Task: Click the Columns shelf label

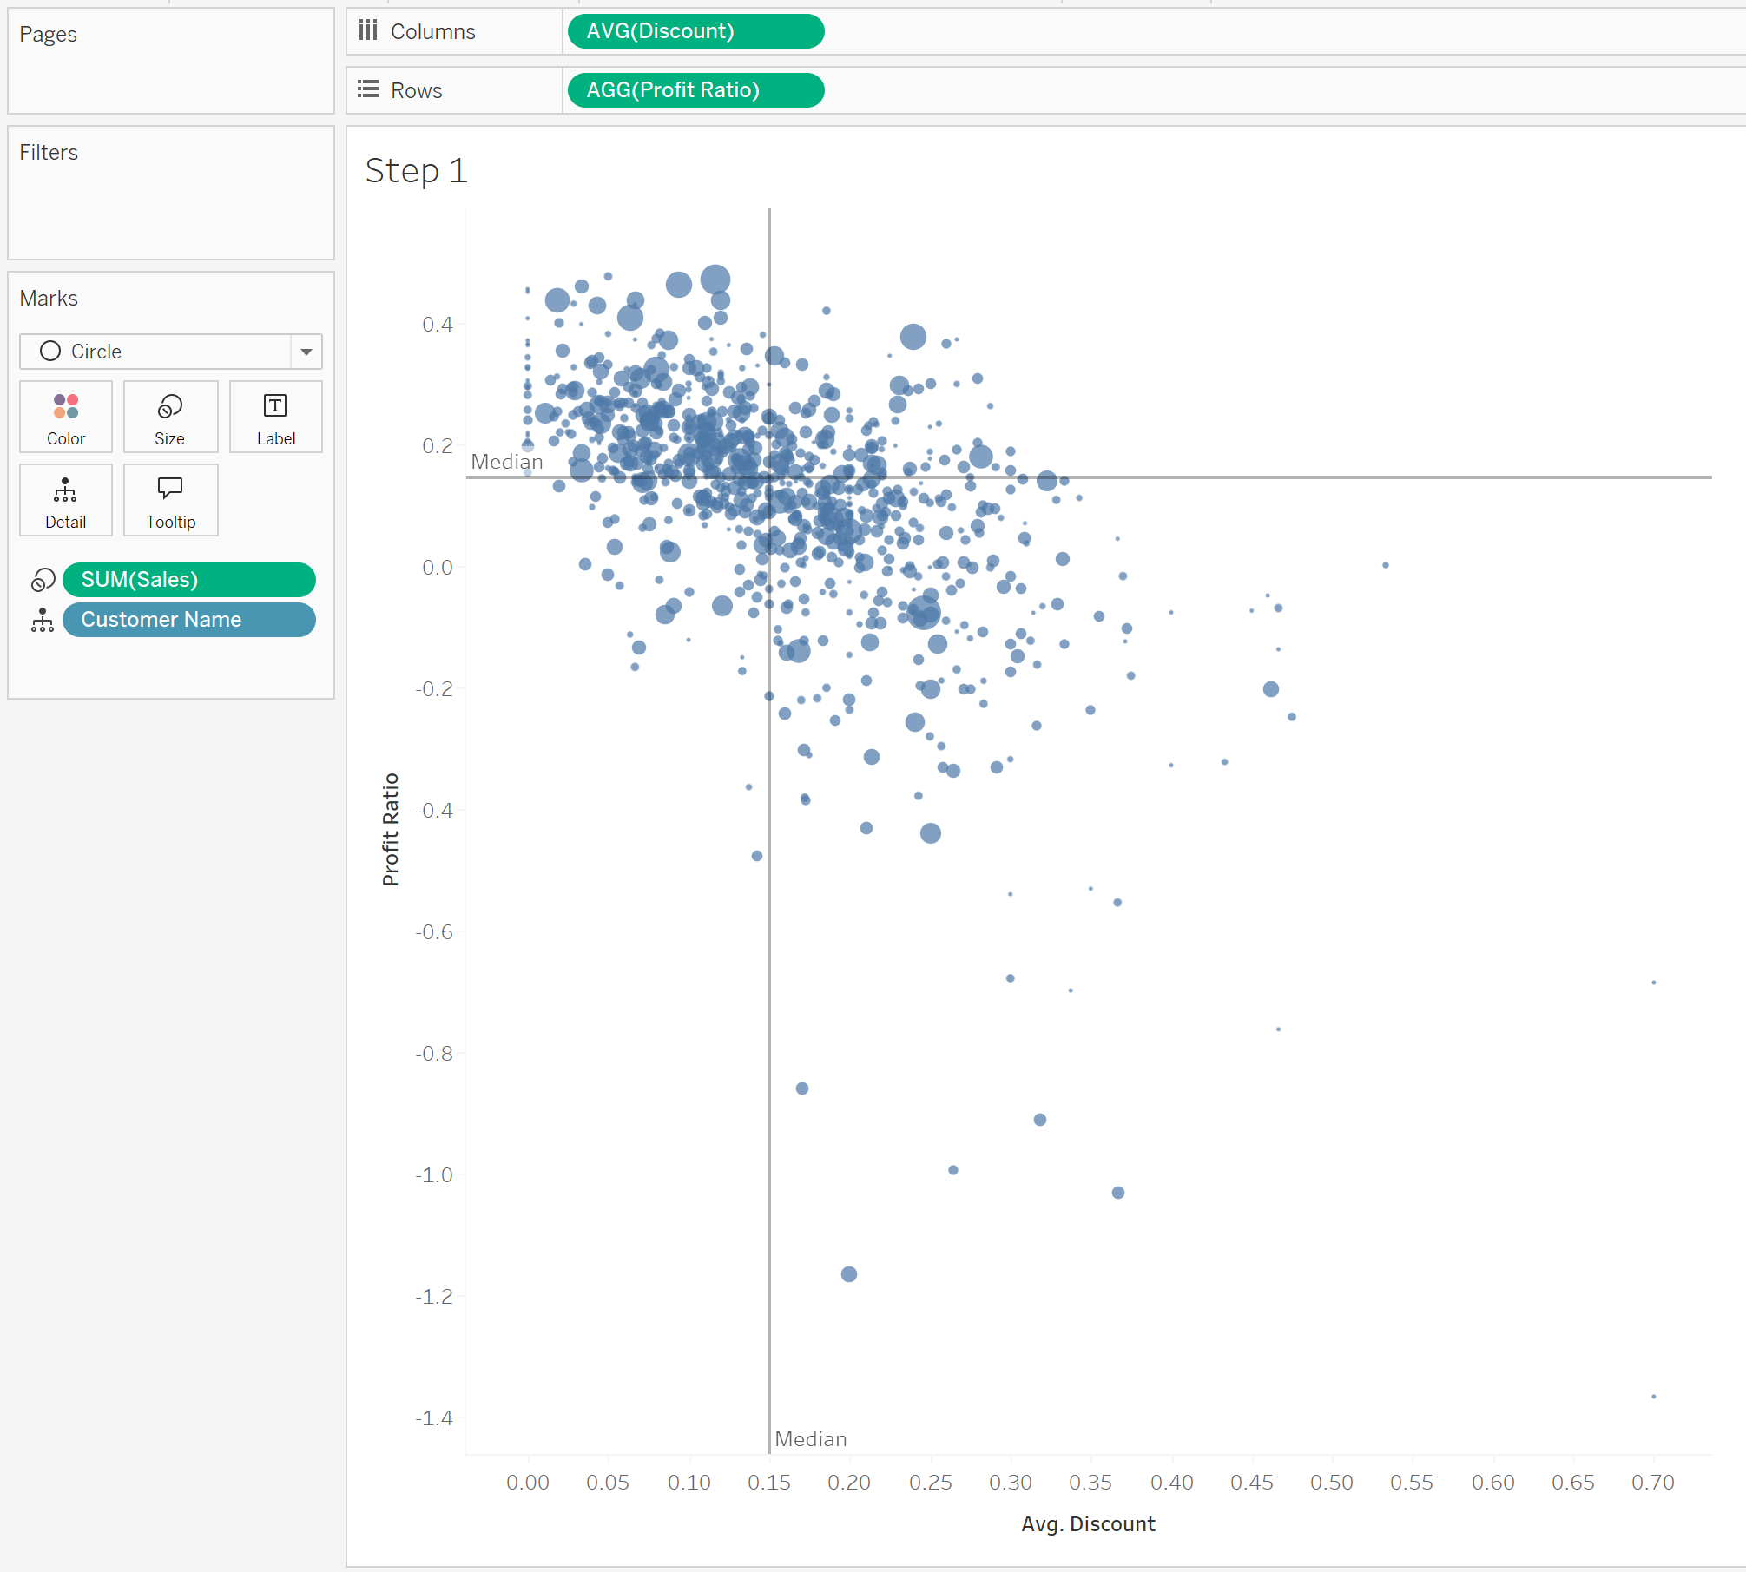Action: pos(433,32)
